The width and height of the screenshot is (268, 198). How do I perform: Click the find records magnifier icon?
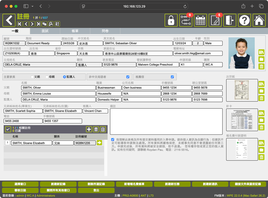click(51, 24)
